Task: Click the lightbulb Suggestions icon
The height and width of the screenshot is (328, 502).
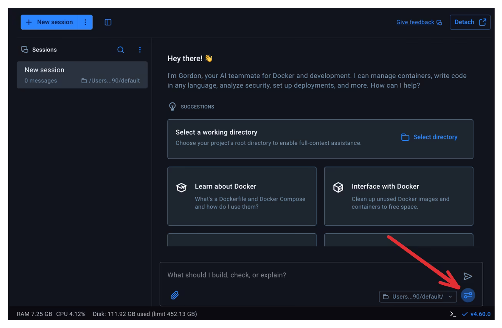Action: click(172, 106)
